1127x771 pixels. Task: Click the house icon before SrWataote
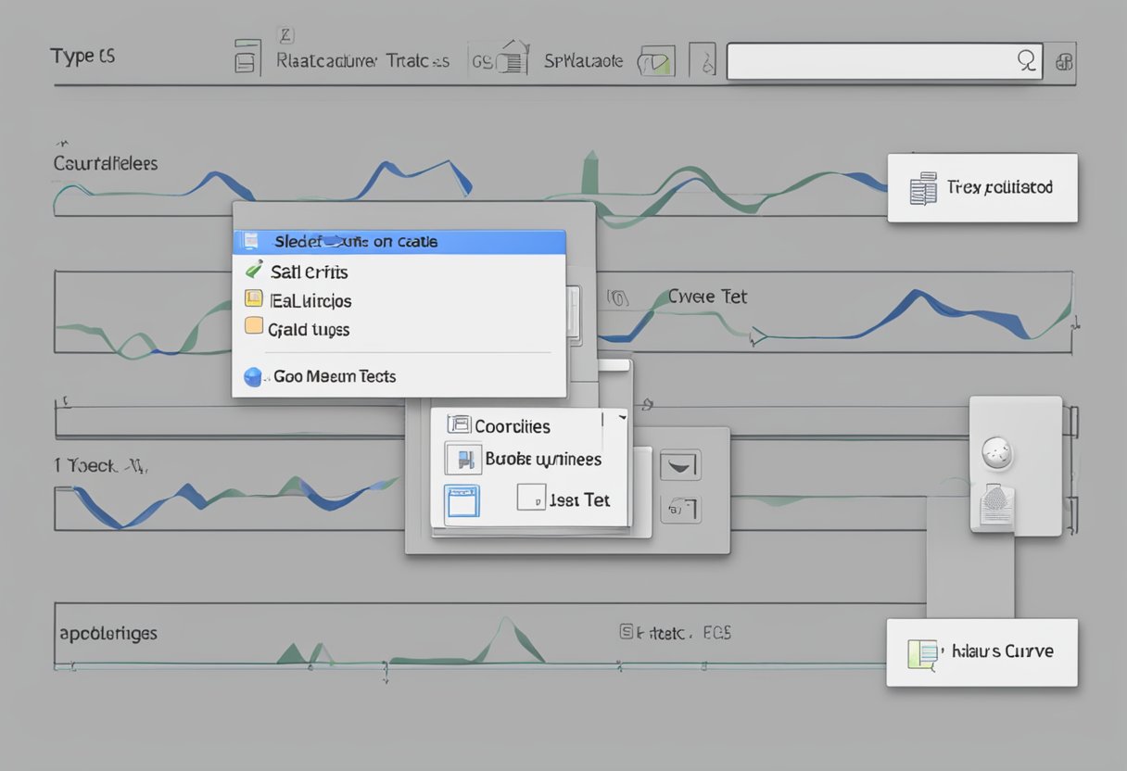512,57
